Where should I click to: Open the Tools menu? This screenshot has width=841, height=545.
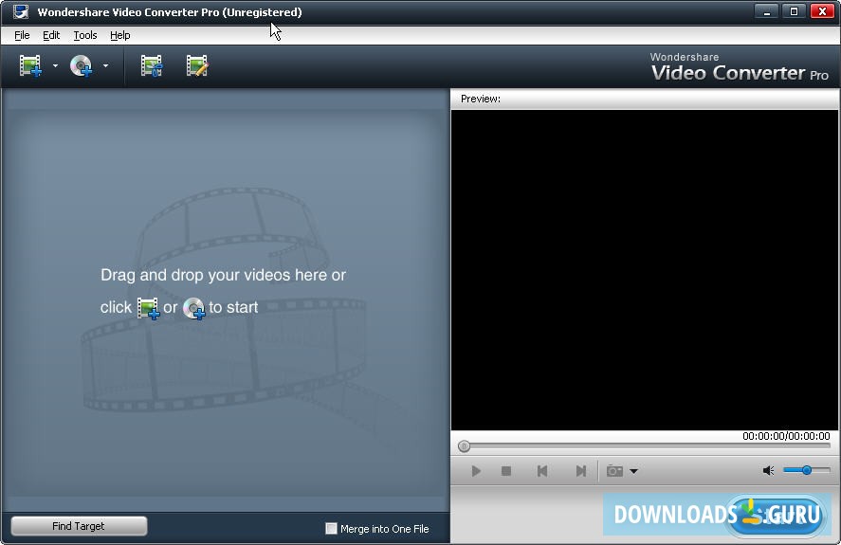[85, 35]
